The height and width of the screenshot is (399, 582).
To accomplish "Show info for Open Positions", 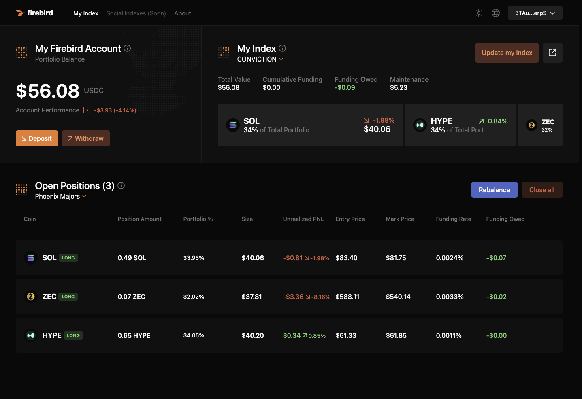I will click(x=121, y=185).
